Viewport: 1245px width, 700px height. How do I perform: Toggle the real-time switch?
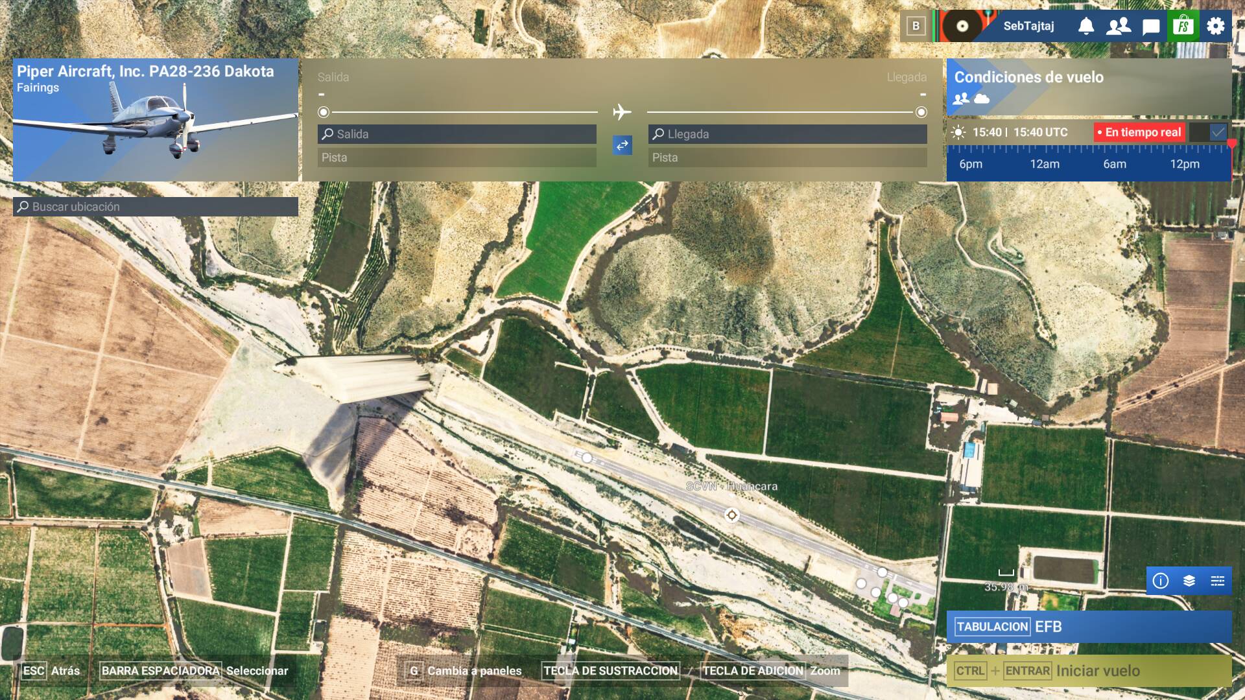coord(1209,132)
